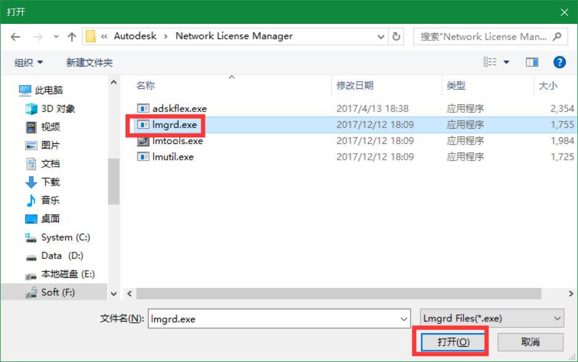
Task: Click the date 2017/4/13 18:38
Action: tap(372, 108)
